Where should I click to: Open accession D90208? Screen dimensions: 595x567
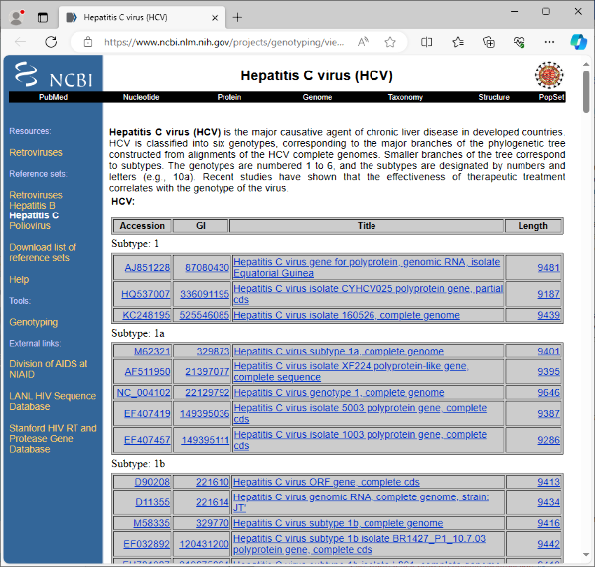point(152,482)
